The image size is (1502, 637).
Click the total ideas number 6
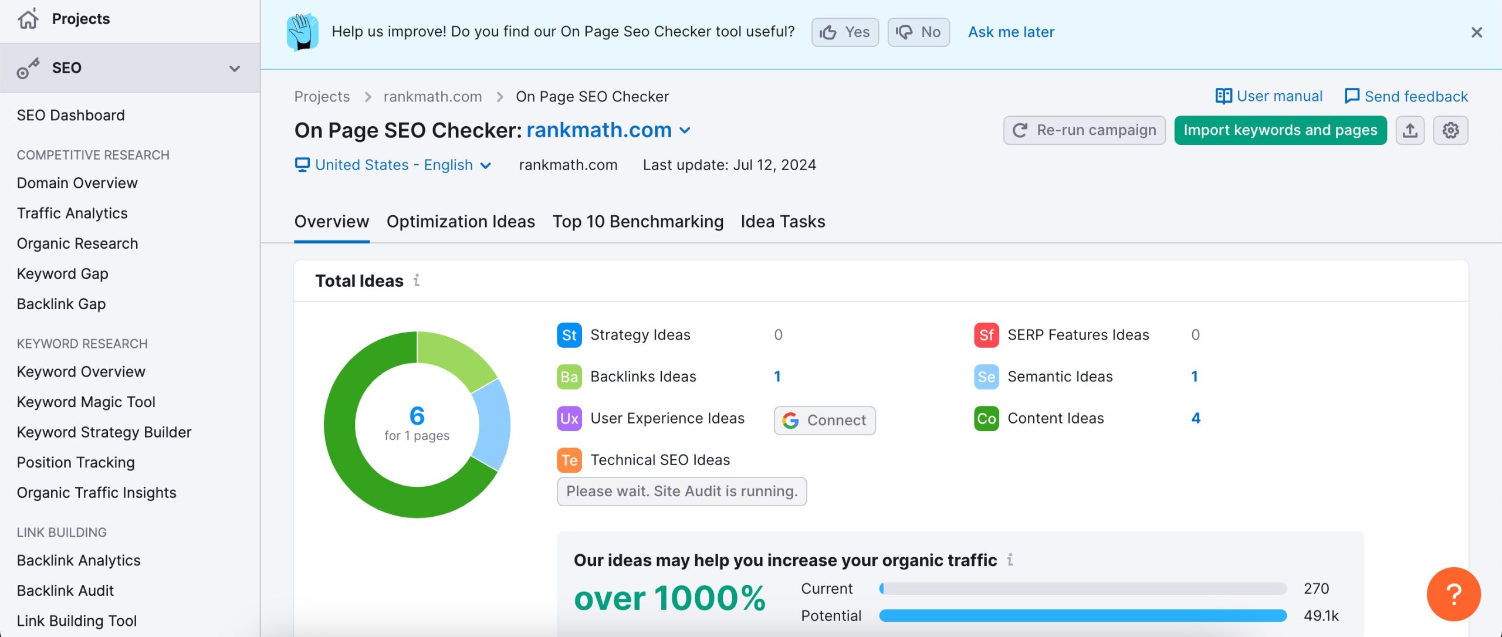417,416
